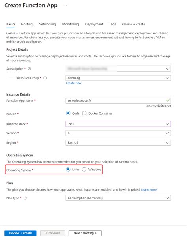The image size is (187, 240).
Task: Open the ellipsis menu beside Create Function App
Action: pyautogui.click(x=65, y=6)
